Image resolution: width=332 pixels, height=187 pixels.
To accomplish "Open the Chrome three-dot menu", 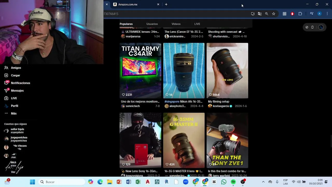I will [327, 14].
